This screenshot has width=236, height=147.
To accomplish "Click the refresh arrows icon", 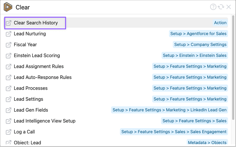I will (221, 7).
